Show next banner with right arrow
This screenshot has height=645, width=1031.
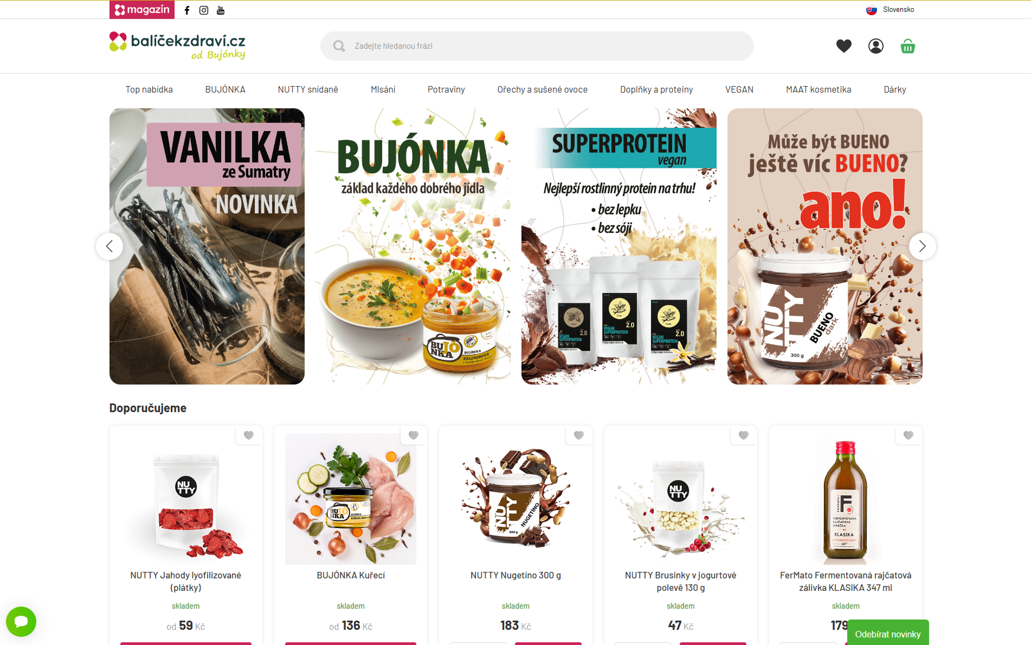coord(923,246)
